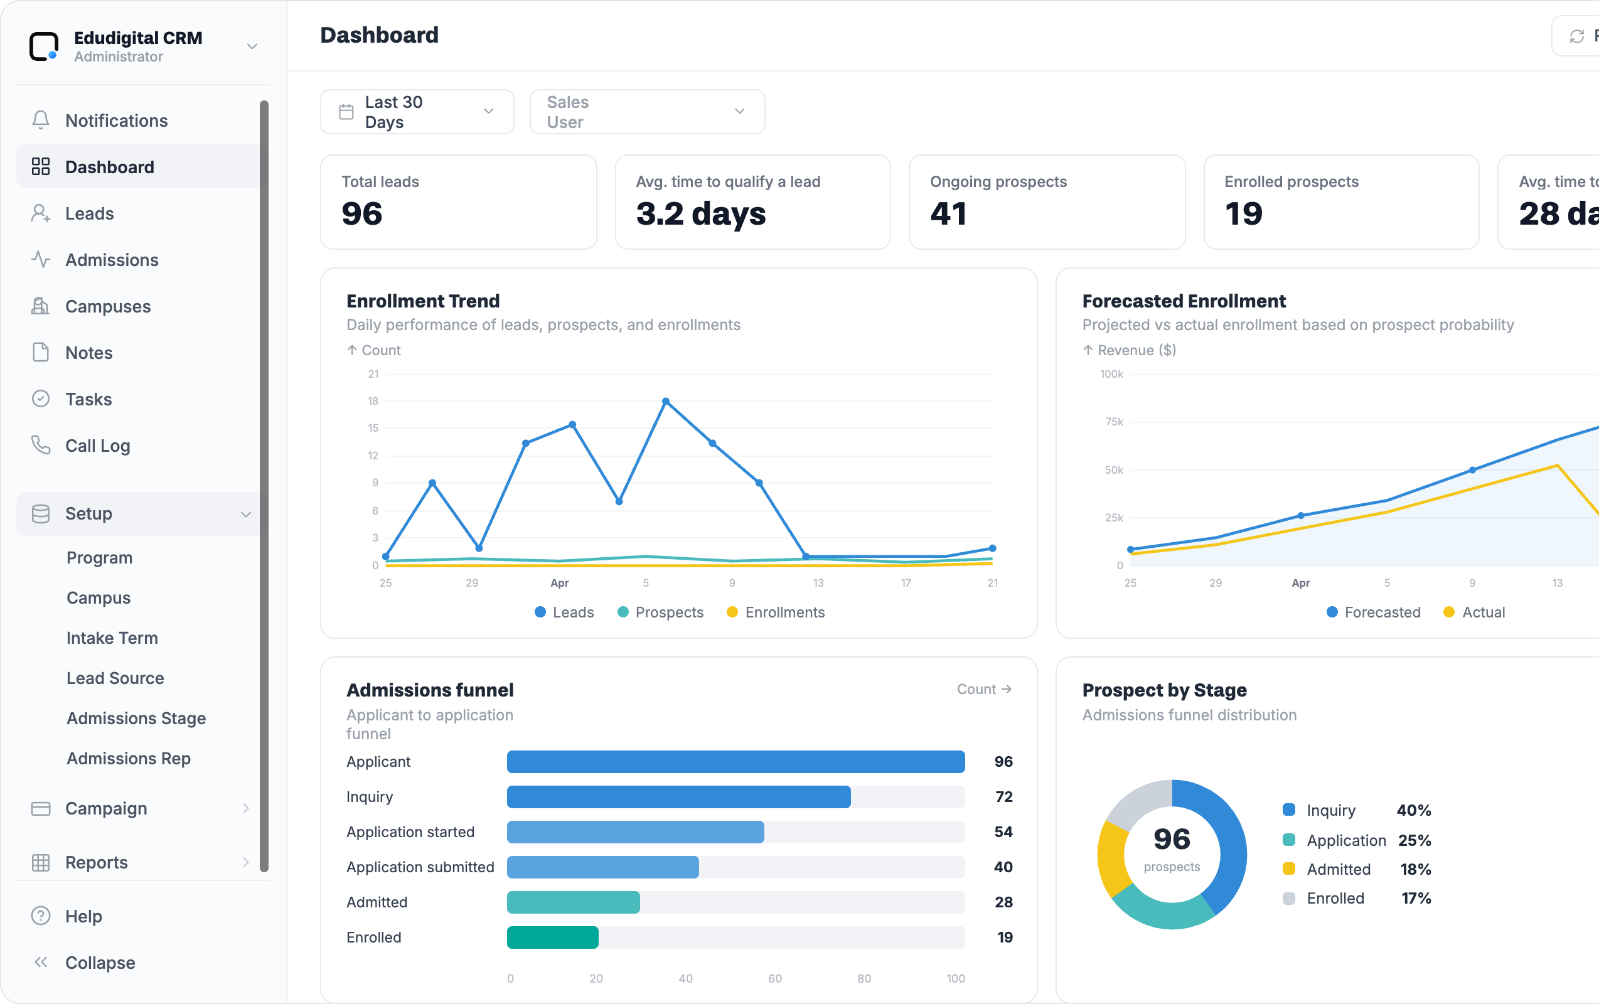Viewport: 1599px width, 1004px height.
Task: Open the Last 30 Days date dropdown
Action: point(417,112)
